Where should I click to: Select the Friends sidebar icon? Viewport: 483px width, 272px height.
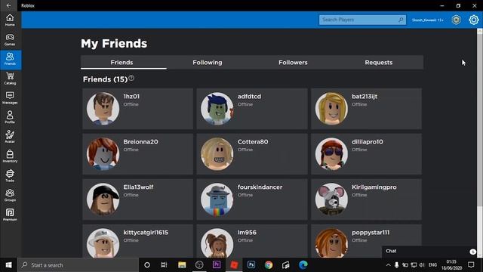click(10, 59)
